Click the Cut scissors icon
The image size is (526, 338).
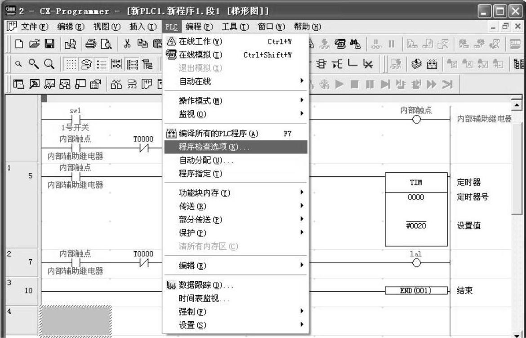point(128,44)
